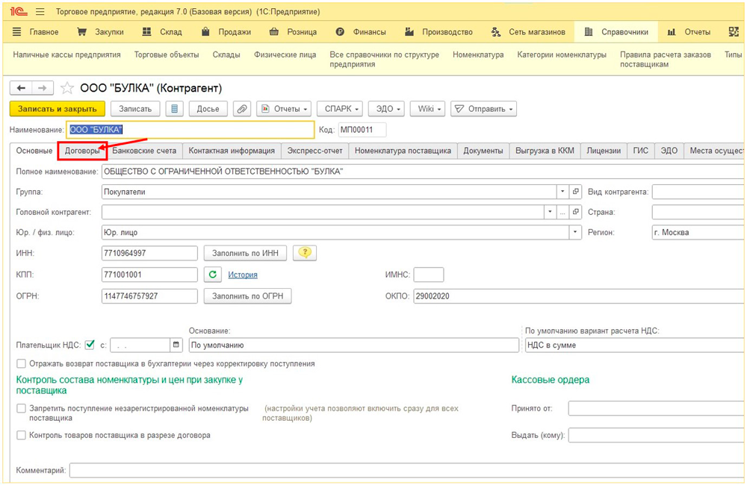Click the favorites star icon
The width and height of the screenshot is (747, 485).
67,88
